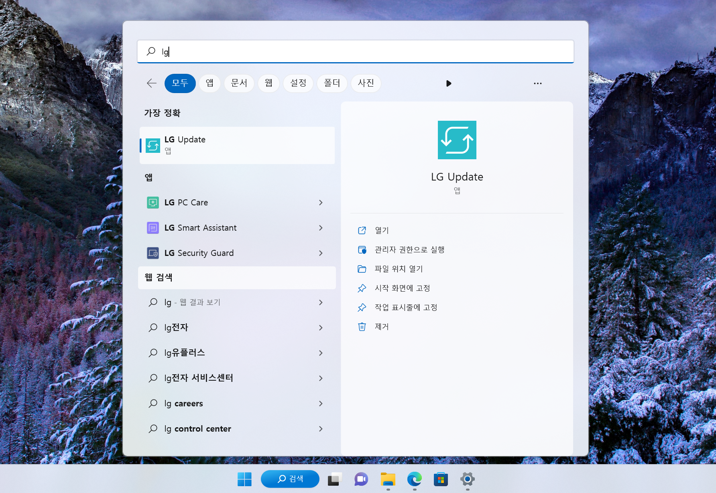Click 관리자 권한으로 실행
This screenshot has width=716, height=493.
(x=409, y=250)
